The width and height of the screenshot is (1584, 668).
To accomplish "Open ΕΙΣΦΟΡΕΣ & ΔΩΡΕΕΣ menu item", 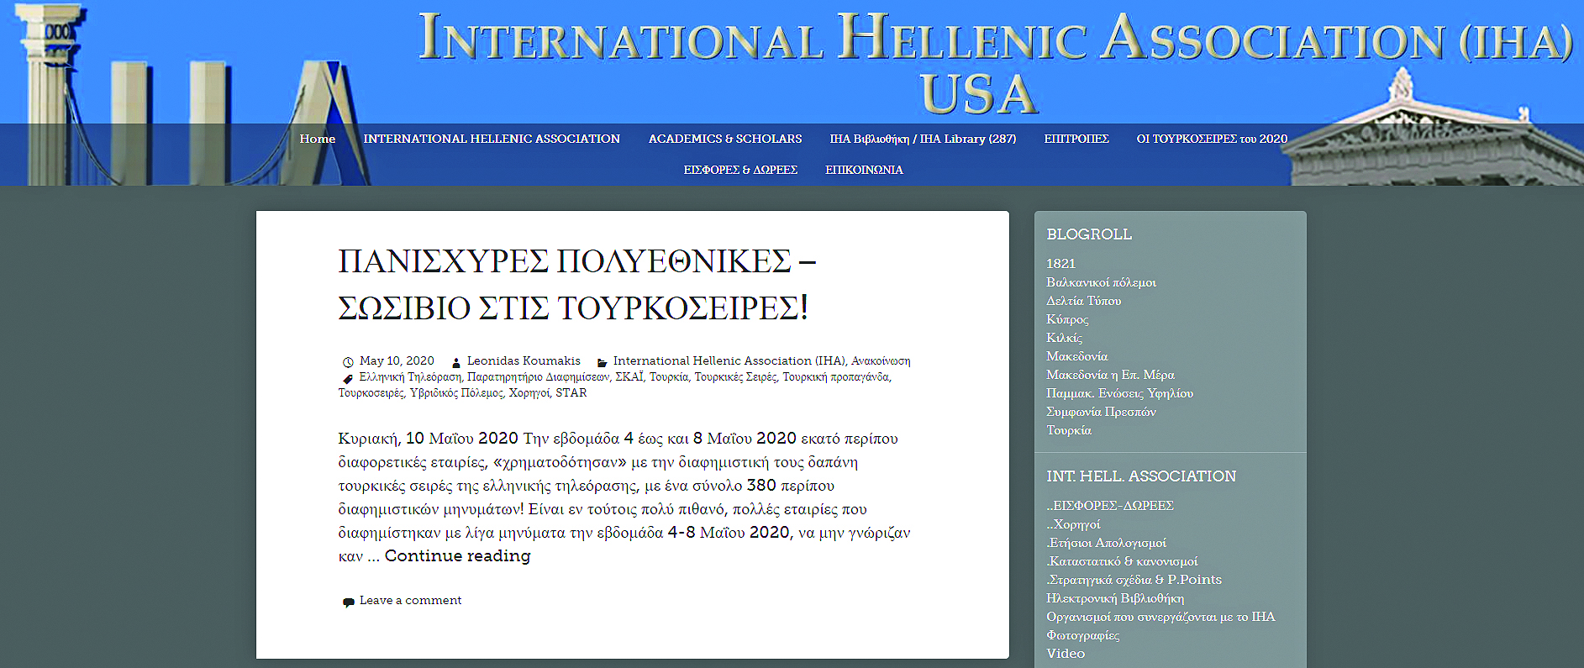I will tap(740, 170).
